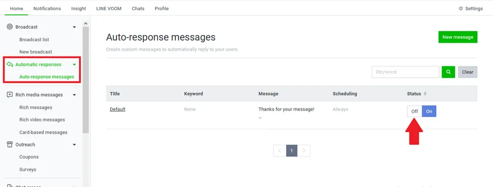This screenshot has height=187, width=493.
Task: Click the 'None' keyword value
Action: [190, 109]
